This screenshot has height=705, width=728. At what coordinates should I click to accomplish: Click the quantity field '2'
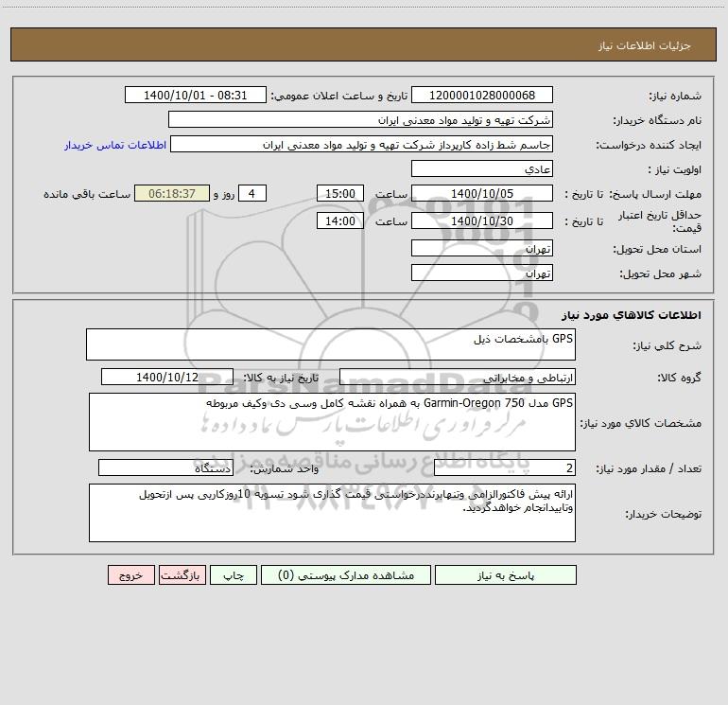click(x=505, y=467)
